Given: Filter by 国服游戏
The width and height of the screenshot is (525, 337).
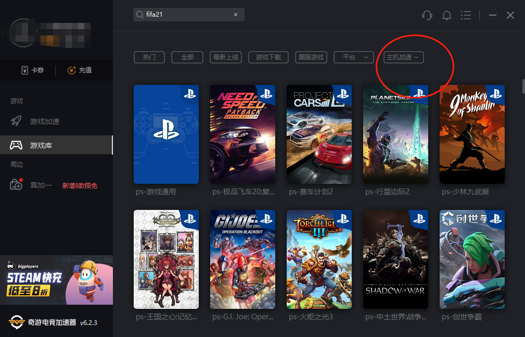Looking at the screenshot, I should coord(311,57).
